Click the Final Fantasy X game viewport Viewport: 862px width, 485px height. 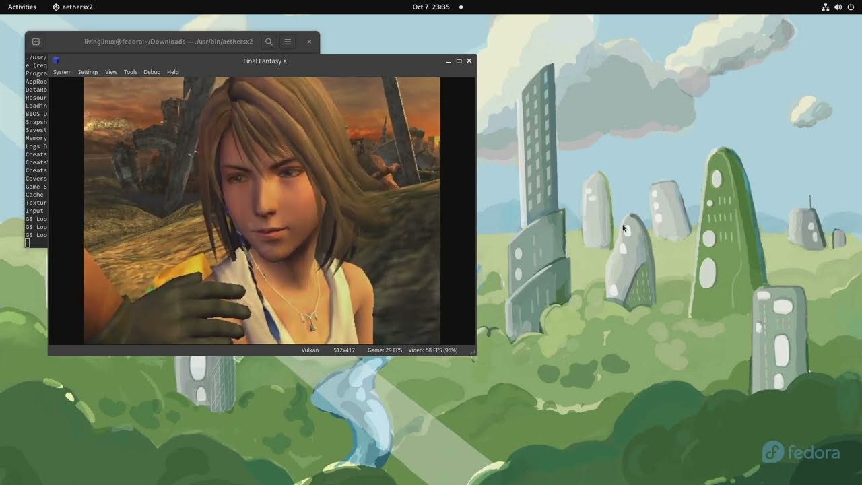coord(261,210)
